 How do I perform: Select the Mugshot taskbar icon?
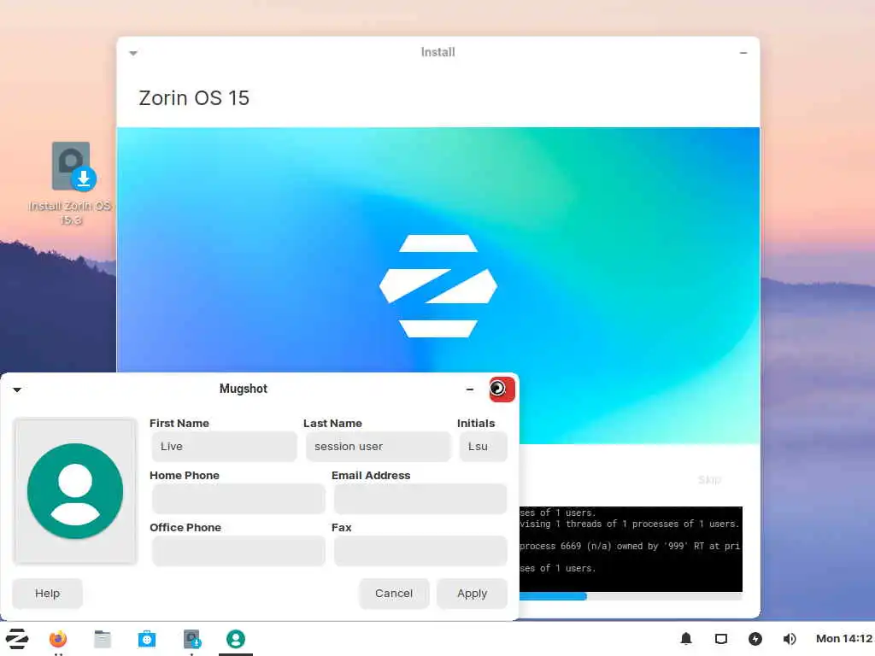[x=236, y=639]
